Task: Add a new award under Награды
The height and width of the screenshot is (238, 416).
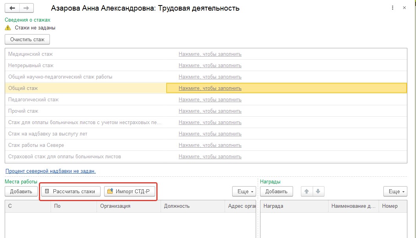Action: coord(277,191)
